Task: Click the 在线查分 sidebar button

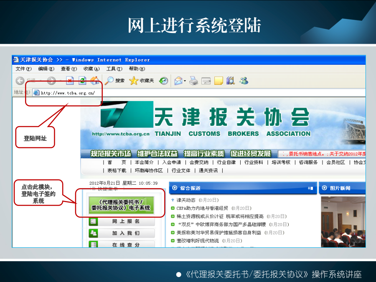Action: pyautogui.click(x=122, y=244)
